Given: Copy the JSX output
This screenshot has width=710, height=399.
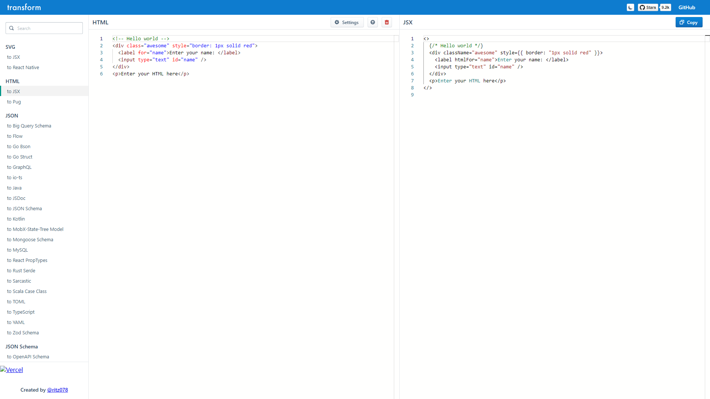Looking at the screenshot, I should (x=689, y=22).
